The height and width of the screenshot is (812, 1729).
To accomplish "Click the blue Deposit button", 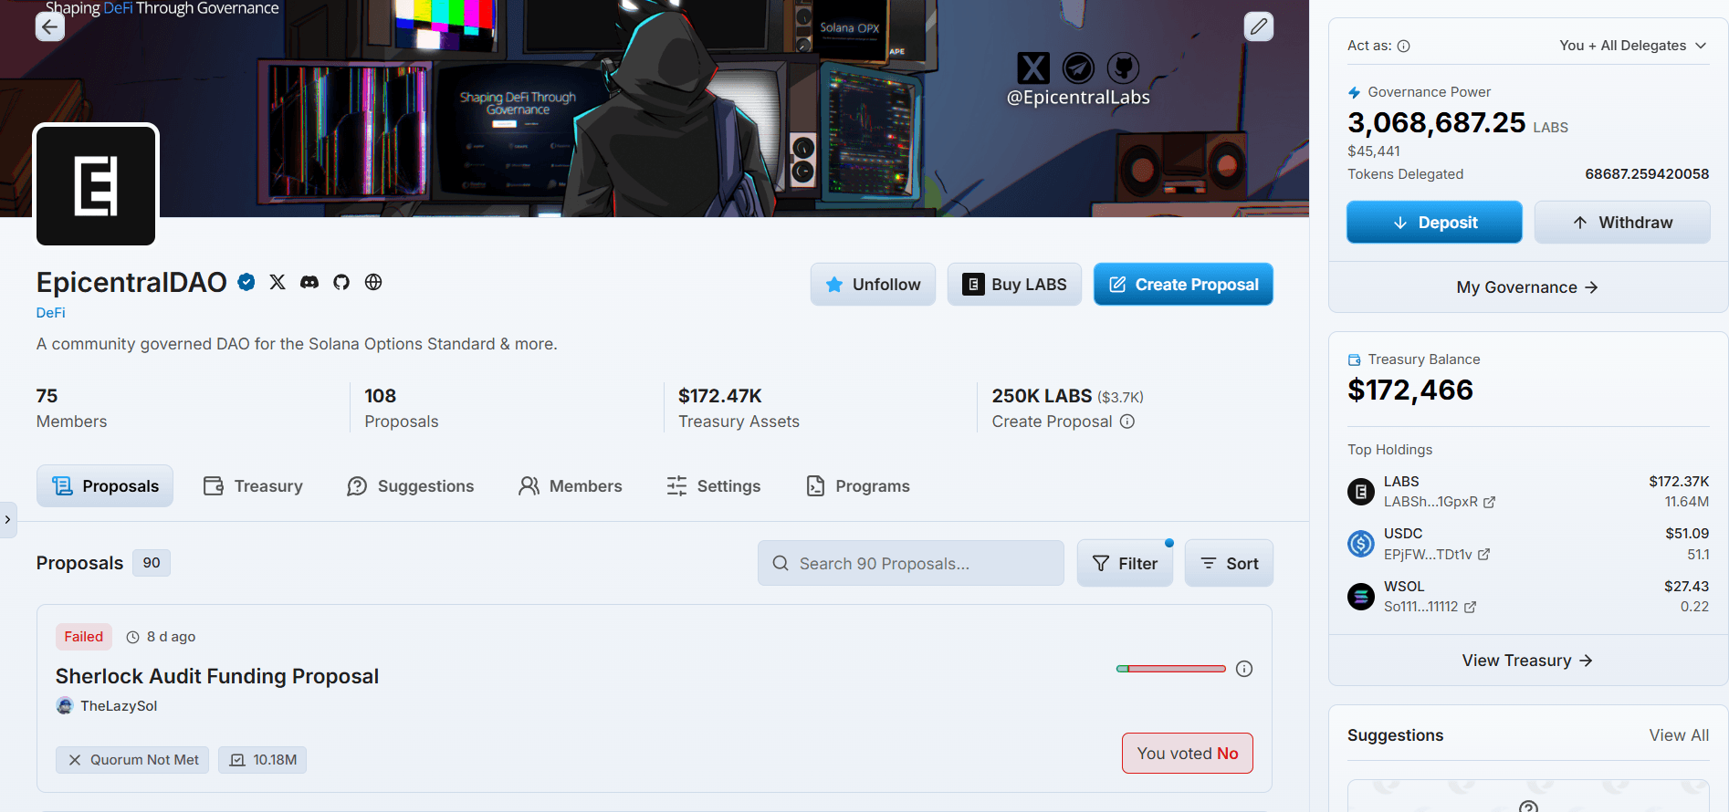I will coord(1434,223).
